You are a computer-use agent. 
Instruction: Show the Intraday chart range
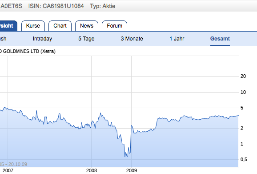(42, 39)
